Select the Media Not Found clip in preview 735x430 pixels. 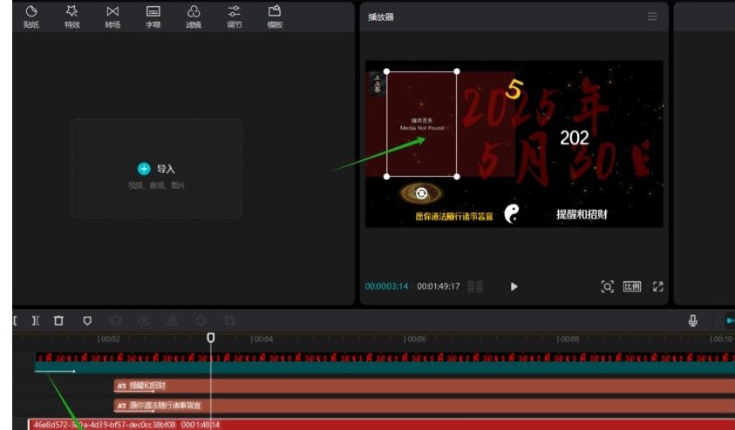(x=421, y=124)
